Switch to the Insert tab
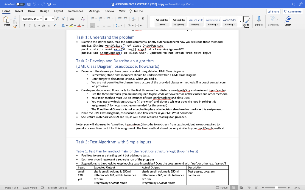Viewport: 305px width, 190px height. point(19,11)
